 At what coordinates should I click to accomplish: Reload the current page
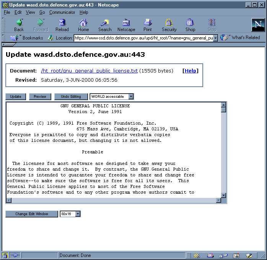[62, 25]
